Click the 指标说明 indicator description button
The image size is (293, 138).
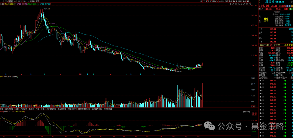[x=246, y=112]
